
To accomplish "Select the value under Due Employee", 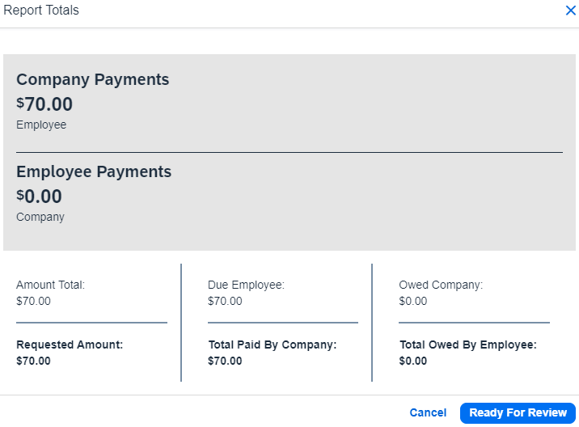I will pos(225,301).
